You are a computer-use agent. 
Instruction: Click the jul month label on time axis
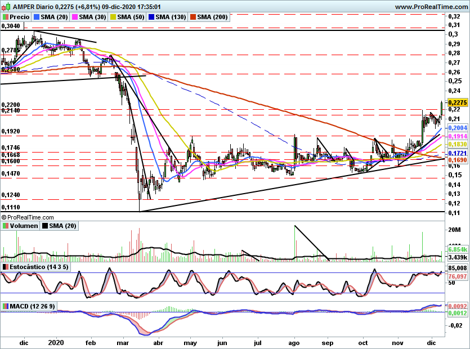pyautogui.click(x=258, y=343)
